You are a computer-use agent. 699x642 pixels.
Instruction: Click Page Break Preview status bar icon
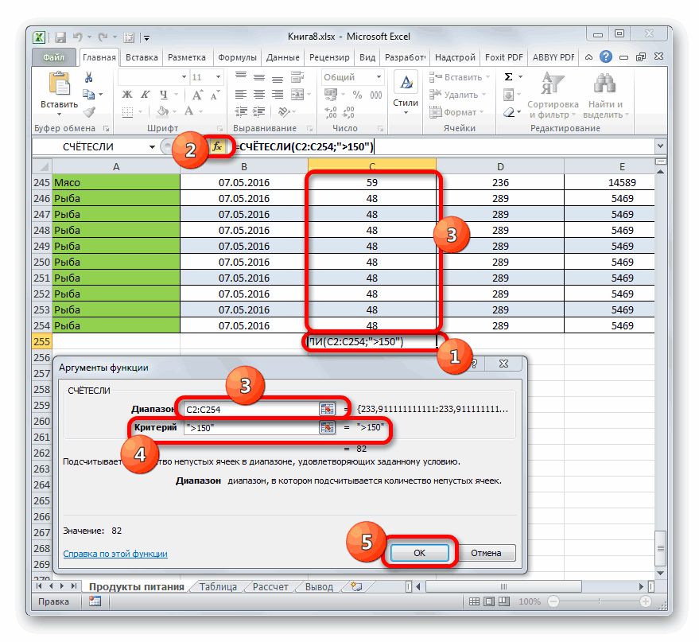504,601
